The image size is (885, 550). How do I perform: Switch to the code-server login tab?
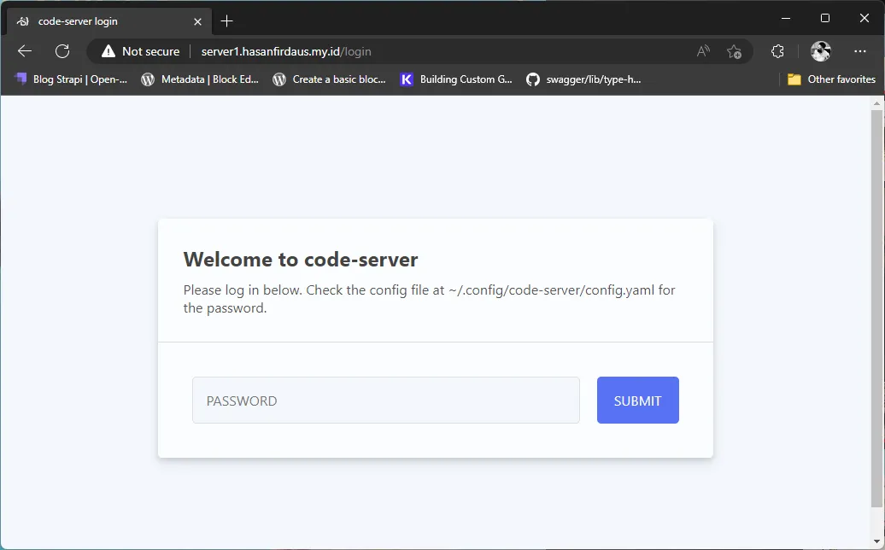click(103, 20)
